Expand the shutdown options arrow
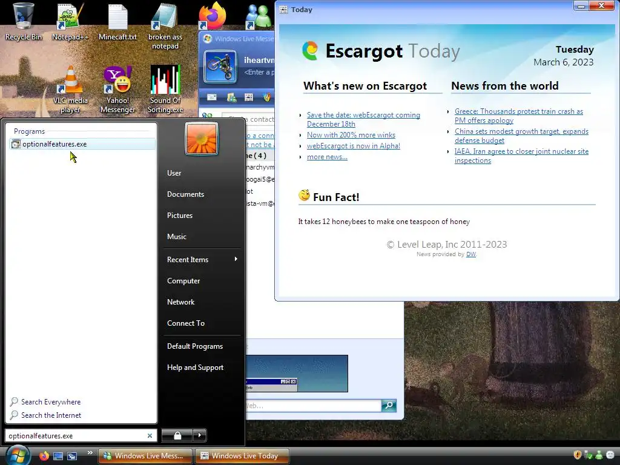 (200, 435)
